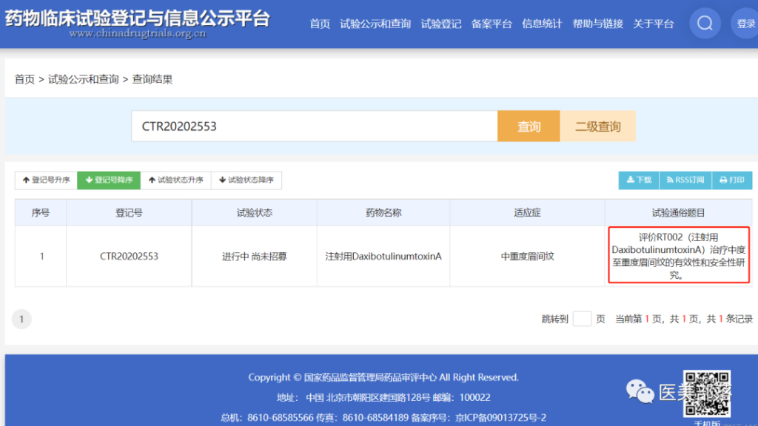Open 试验公示和查询 navigation item
The width and height of the screenshot is (758, 426).
click(375, 24)
